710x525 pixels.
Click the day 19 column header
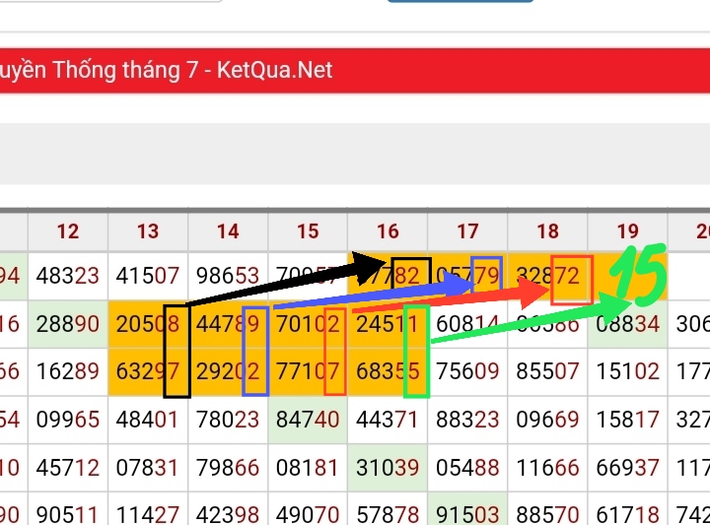tap(628, 231)
